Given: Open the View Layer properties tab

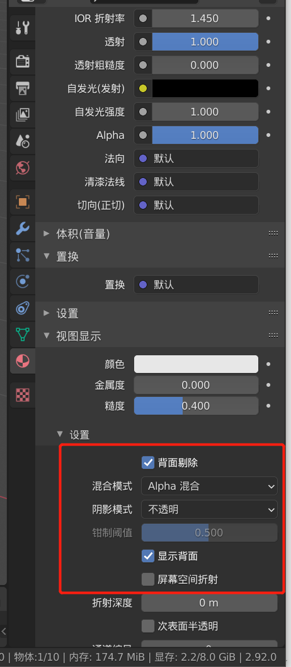Looking at the screenshot, I should pos(22,114).
